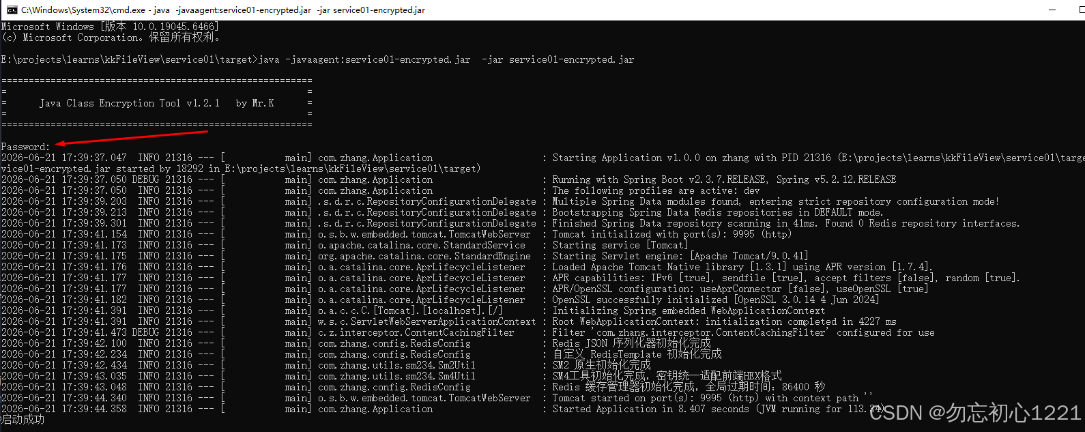This screenshot has width=1085, height=432.
Task: Click 'Multiple Spring Data modules found' message
Action: tap(776, 201)
